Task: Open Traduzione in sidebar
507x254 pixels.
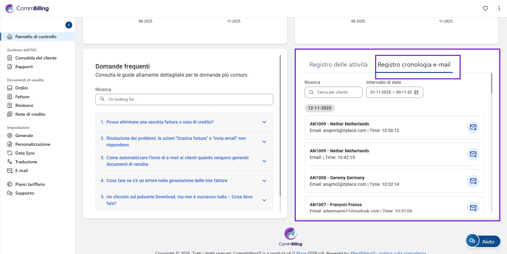Action: [26, 162]
